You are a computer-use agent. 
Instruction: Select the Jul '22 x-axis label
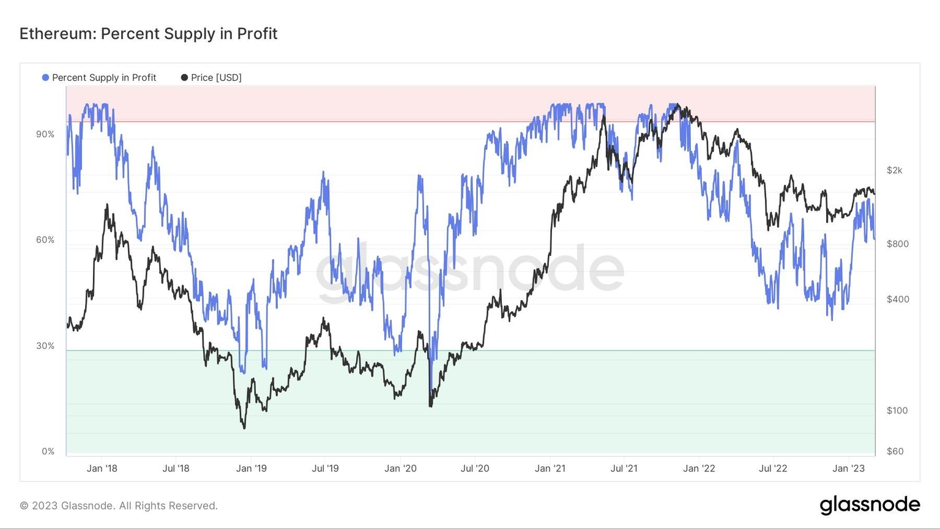pyautogui.click(x=773, y=468)
